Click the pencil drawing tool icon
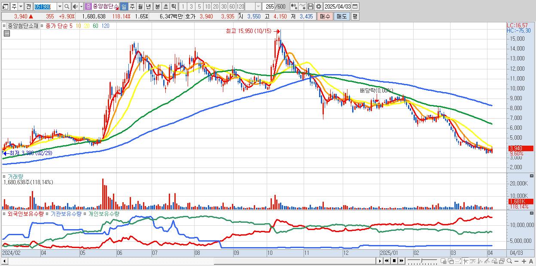 pos(487,261)
